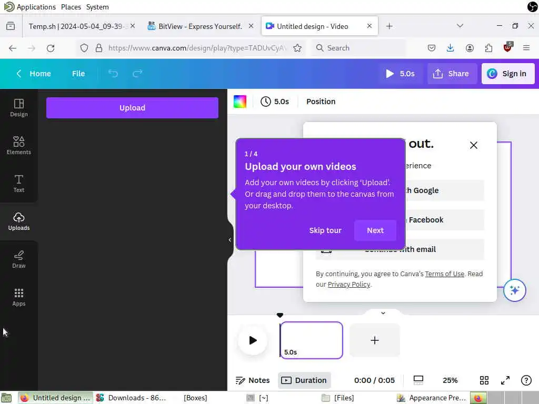539x404 pixels.
Task: Open the Firefox View icon
Action: (x=11, y=26)
